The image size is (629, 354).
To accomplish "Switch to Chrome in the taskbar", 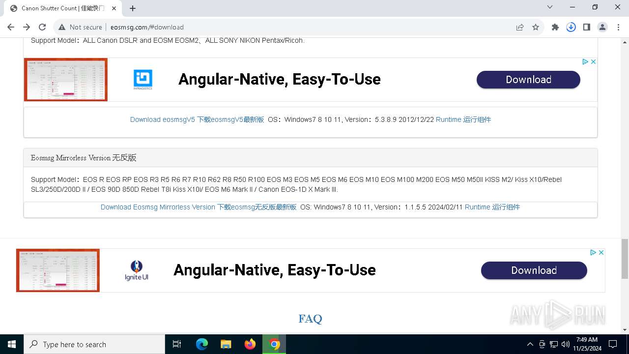I will point(274,344).
